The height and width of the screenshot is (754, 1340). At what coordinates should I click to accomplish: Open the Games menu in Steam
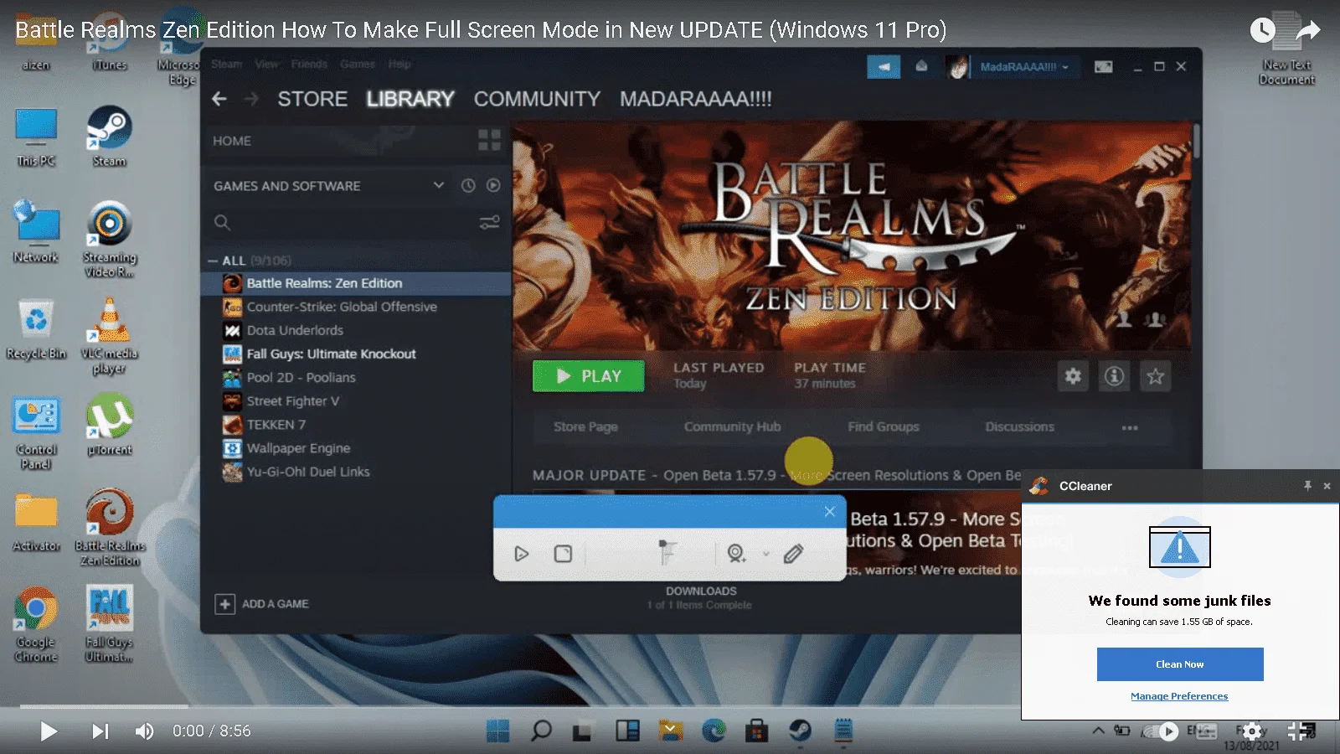click(x=358, y=64)
